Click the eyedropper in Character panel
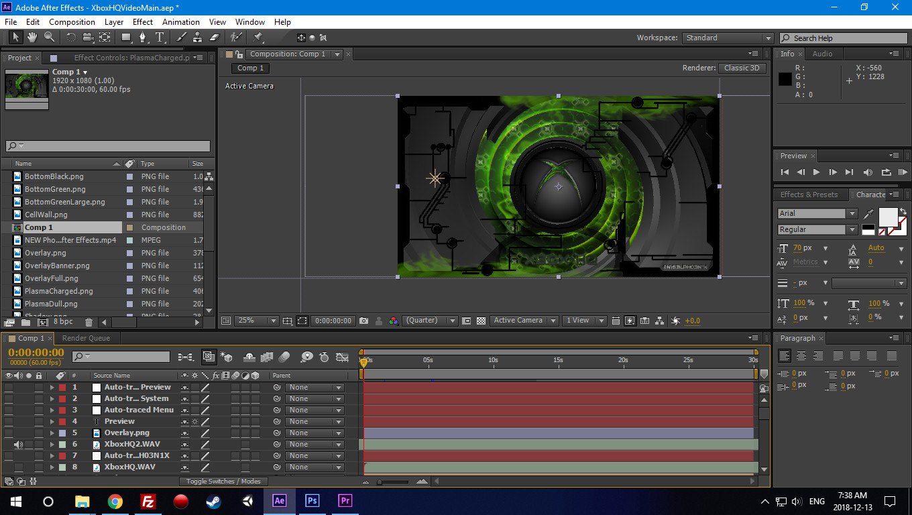Screen dimensions: 912x515 point(869,214)
